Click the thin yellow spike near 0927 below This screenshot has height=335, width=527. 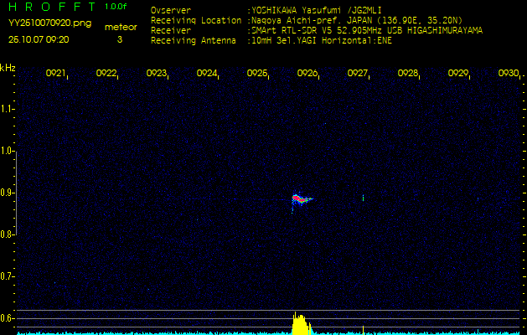tap(363, 330)
